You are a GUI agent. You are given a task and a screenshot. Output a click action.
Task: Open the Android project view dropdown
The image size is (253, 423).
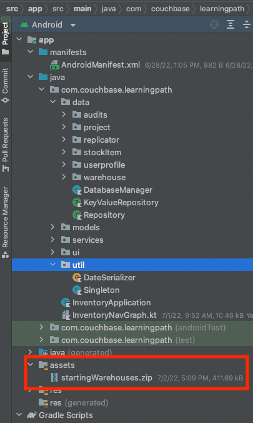48,25
